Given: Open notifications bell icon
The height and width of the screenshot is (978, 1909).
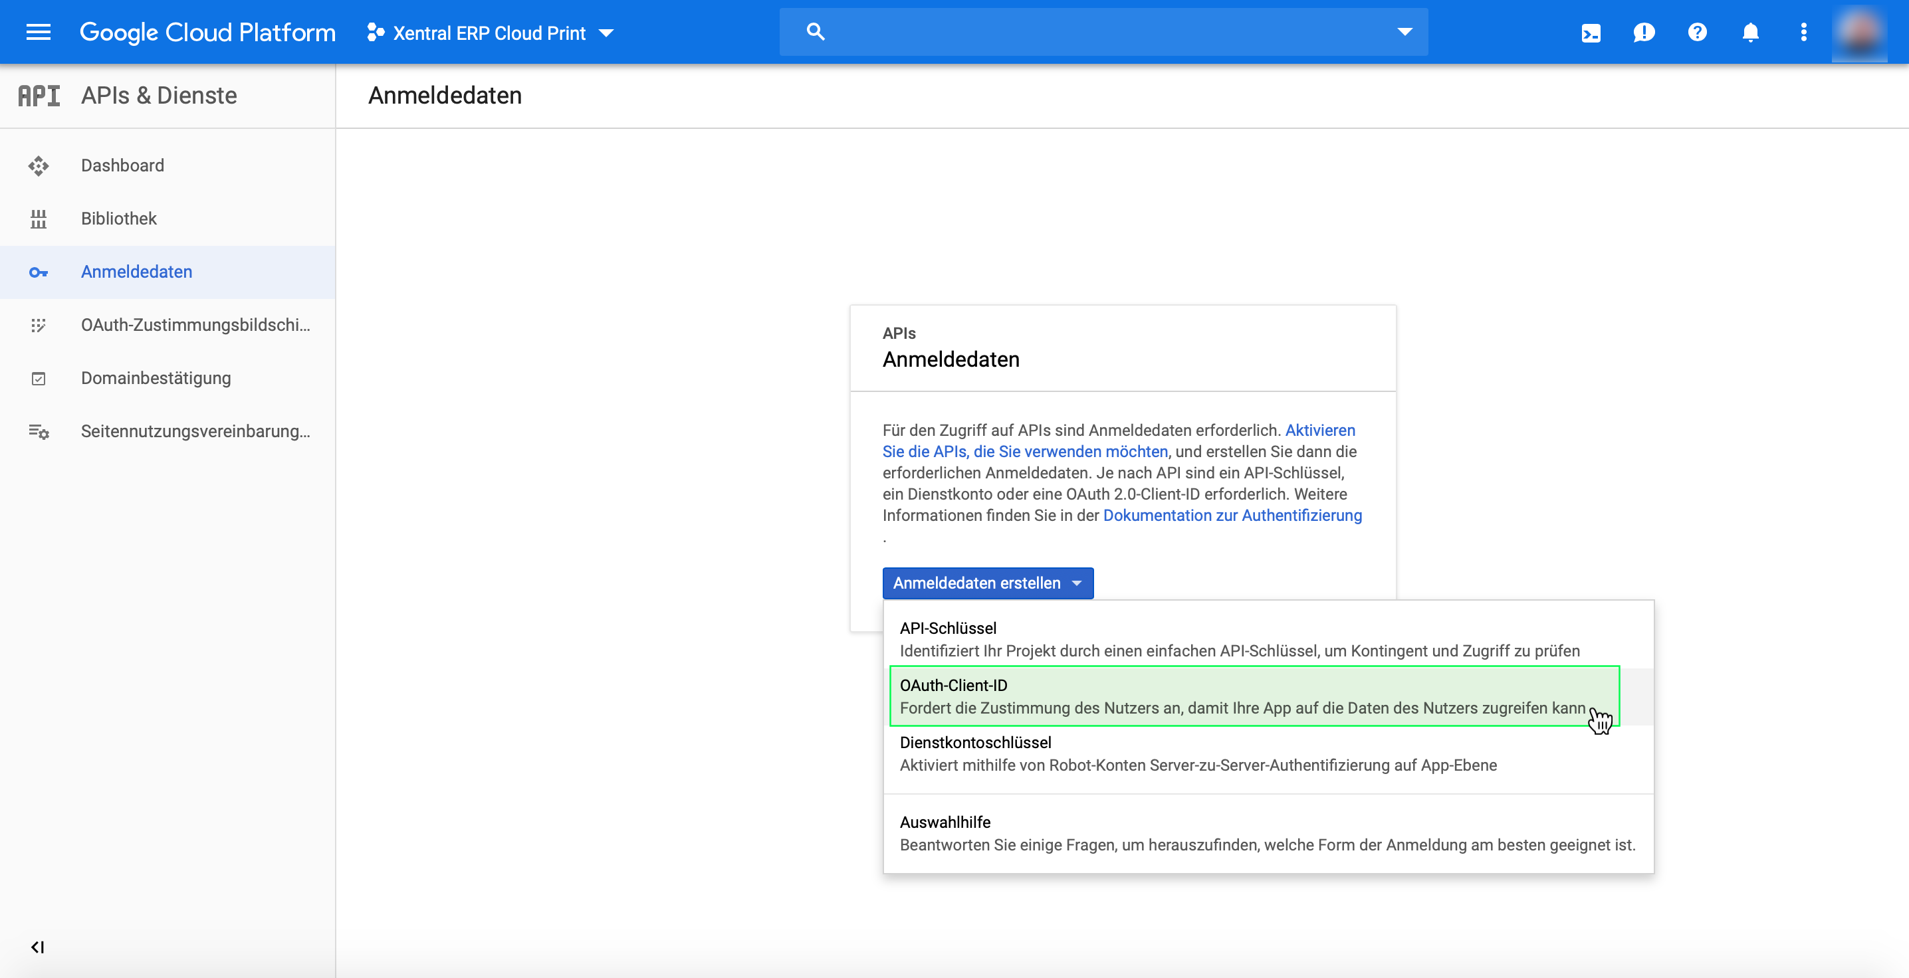Looking at the screenshot, I should pos(1750,33).
